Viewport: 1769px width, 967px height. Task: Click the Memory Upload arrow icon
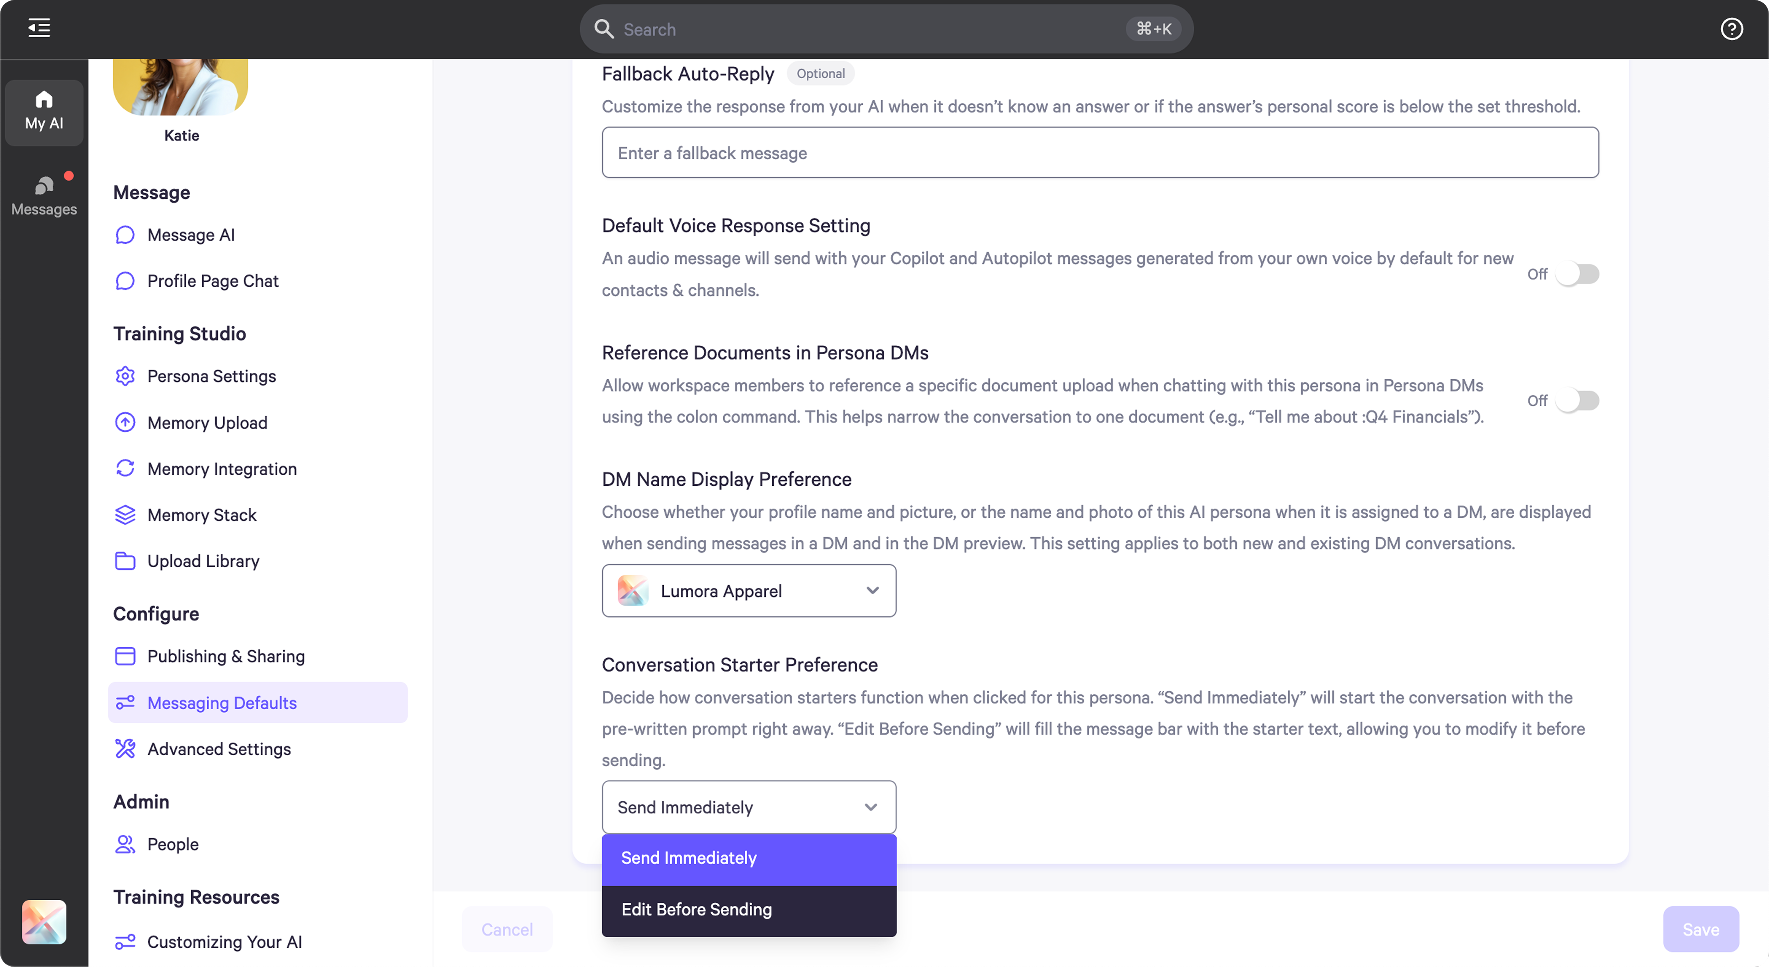[x=125, y=422]
